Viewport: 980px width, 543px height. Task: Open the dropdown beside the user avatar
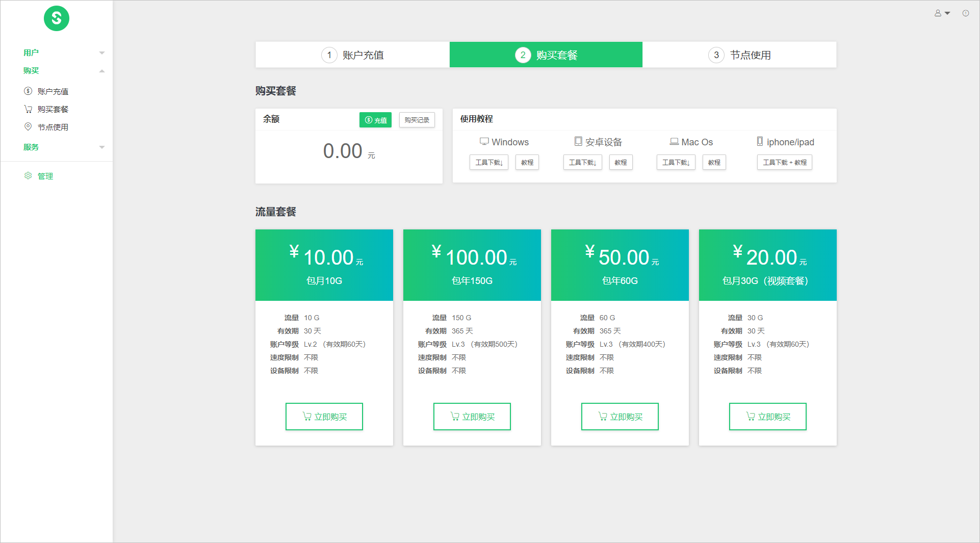(947, 13)
